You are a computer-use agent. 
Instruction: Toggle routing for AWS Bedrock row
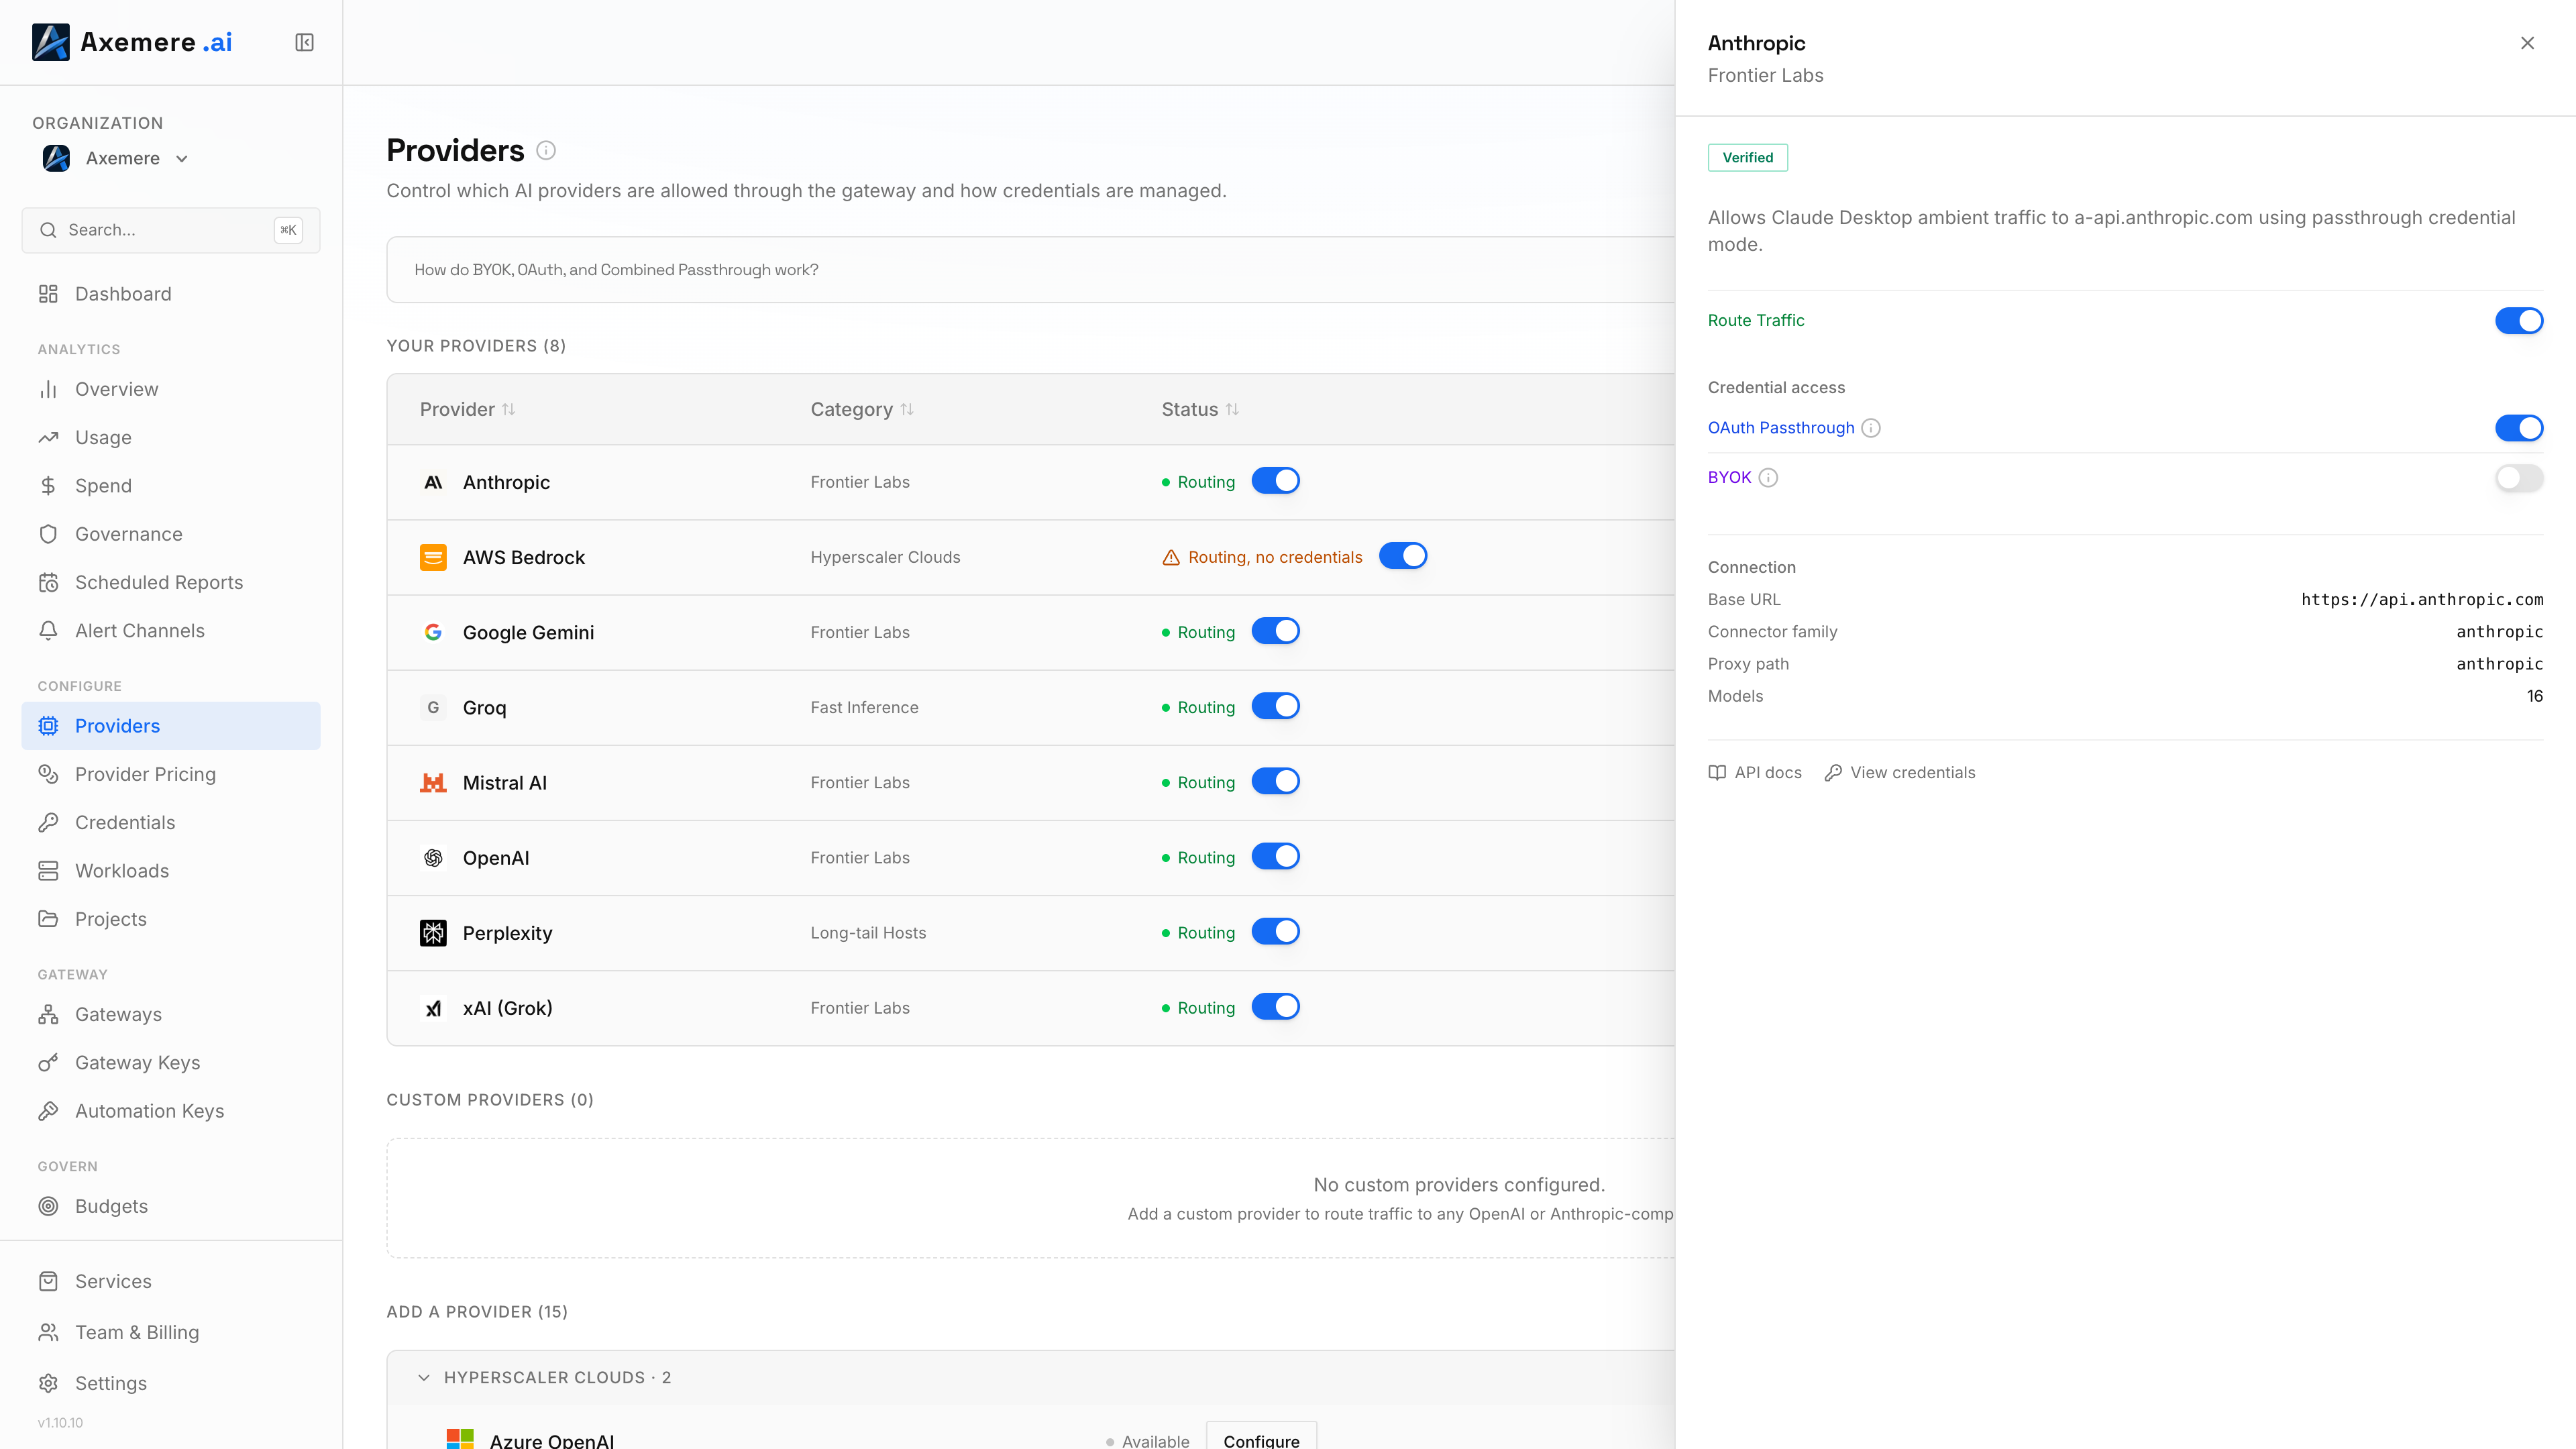(1403, 556)
